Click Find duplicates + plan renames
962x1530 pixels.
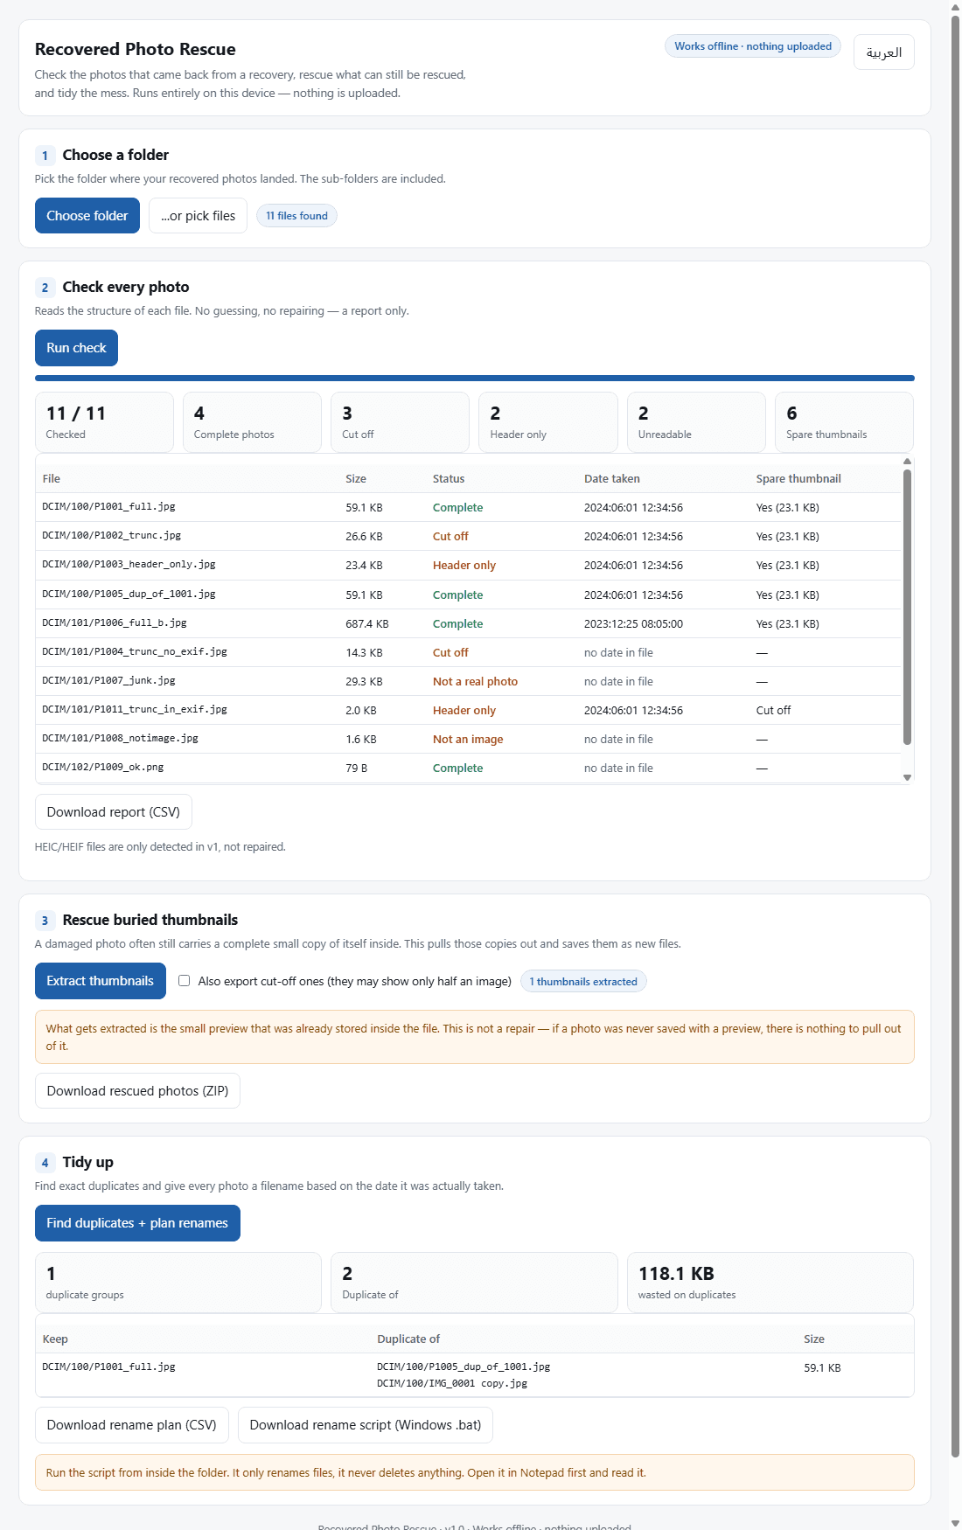pyautogui.click(x=137, y=1223)
